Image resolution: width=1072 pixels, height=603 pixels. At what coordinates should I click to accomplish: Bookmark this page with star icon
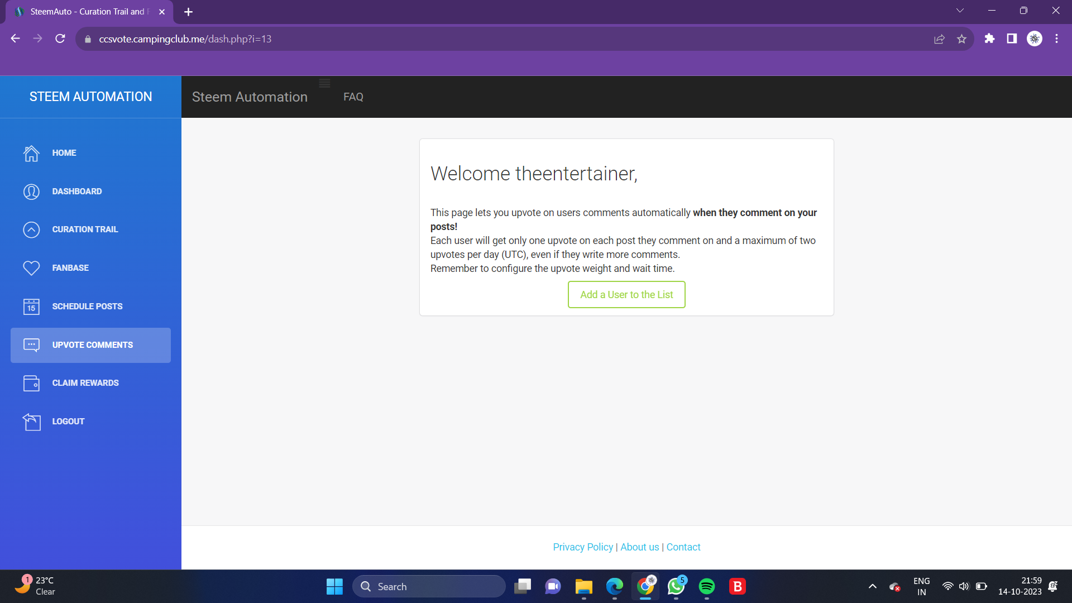tap(961, 39)
